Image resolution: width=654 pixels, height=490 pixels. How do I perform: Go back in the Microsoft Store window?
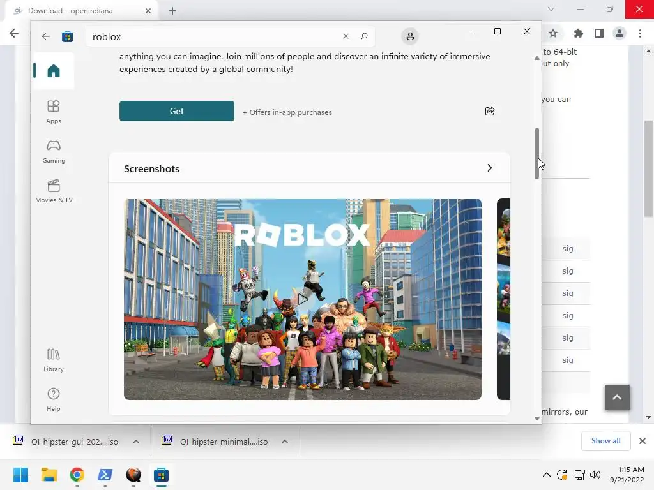(46, 36)
